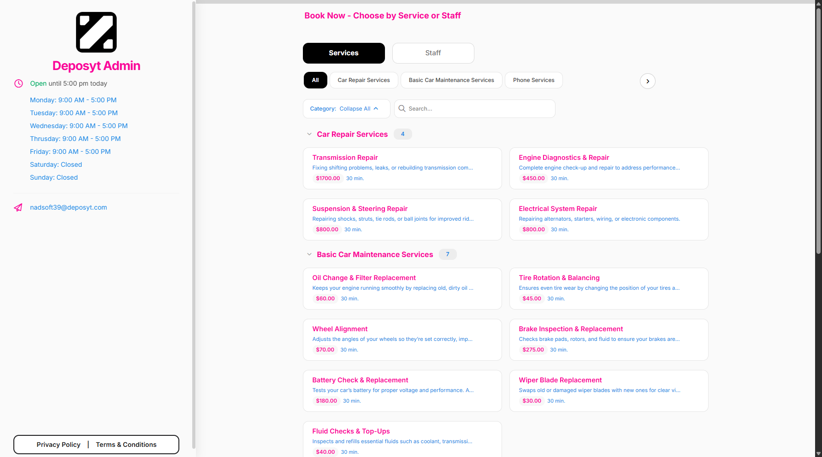
Task: Select Tire Rotation & Balancing service
Action: tap(609, 288)
